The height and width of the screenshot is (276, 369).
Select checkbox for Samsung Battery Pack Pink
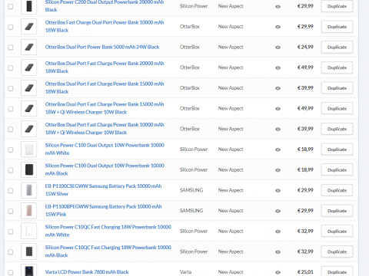click(11, 211)
